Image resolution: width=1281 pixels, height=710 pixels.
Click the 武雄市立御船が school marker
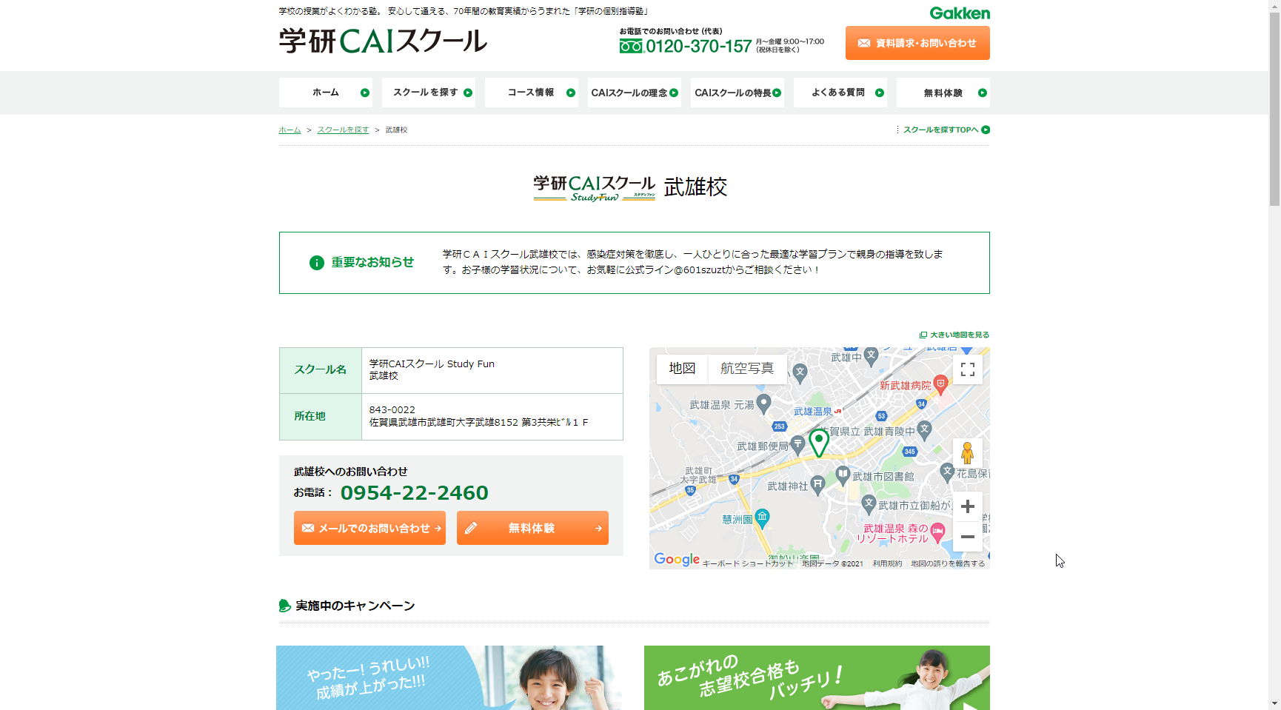pyautogui.click(x=869, y=503)
